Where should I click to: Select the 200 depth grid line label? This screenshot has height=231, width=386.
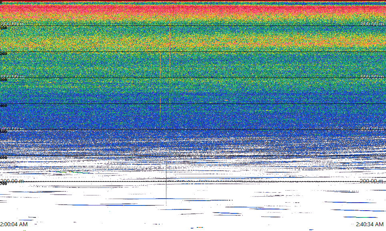point(4,54)
